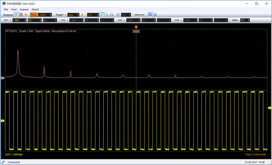Click the pink M math-trace marker
272x165 pixels.
(2, 78)
